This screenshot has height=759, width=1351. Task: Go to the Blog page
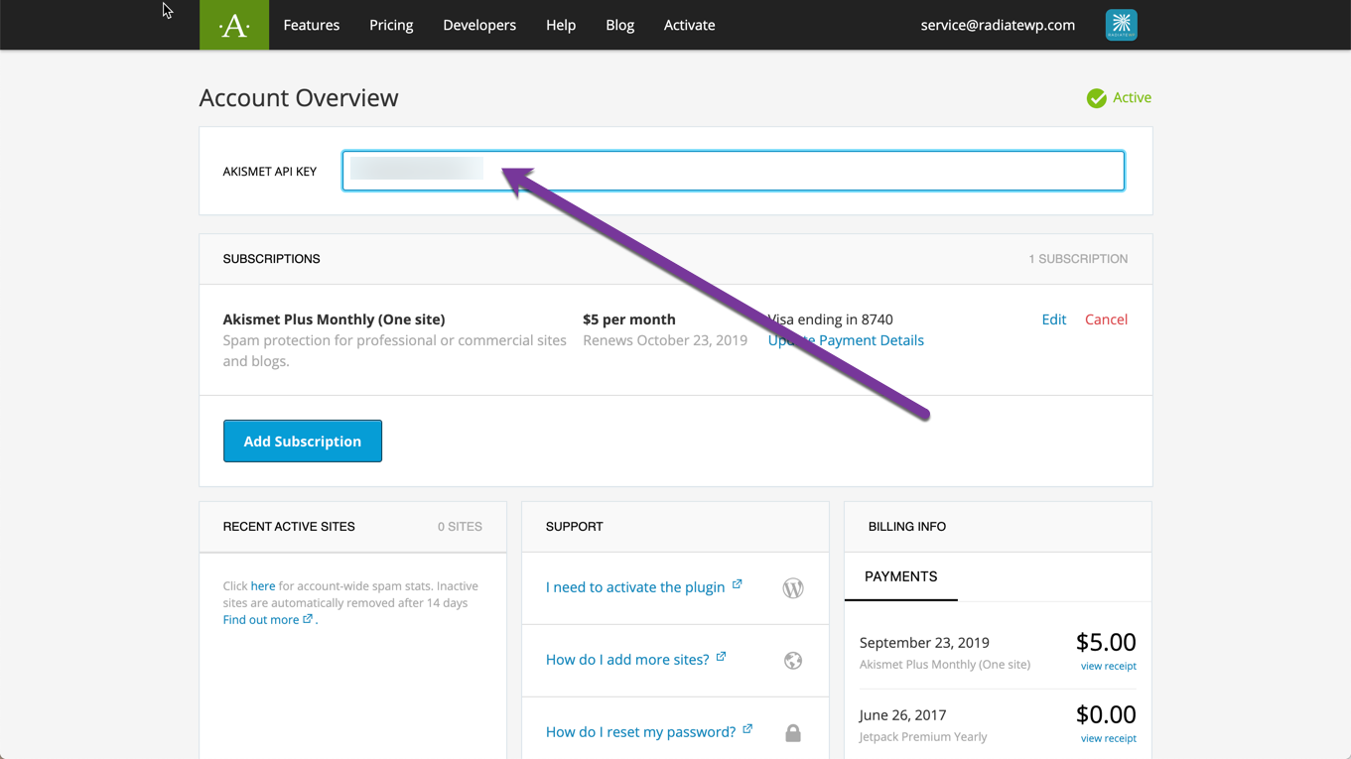(620, 25)
